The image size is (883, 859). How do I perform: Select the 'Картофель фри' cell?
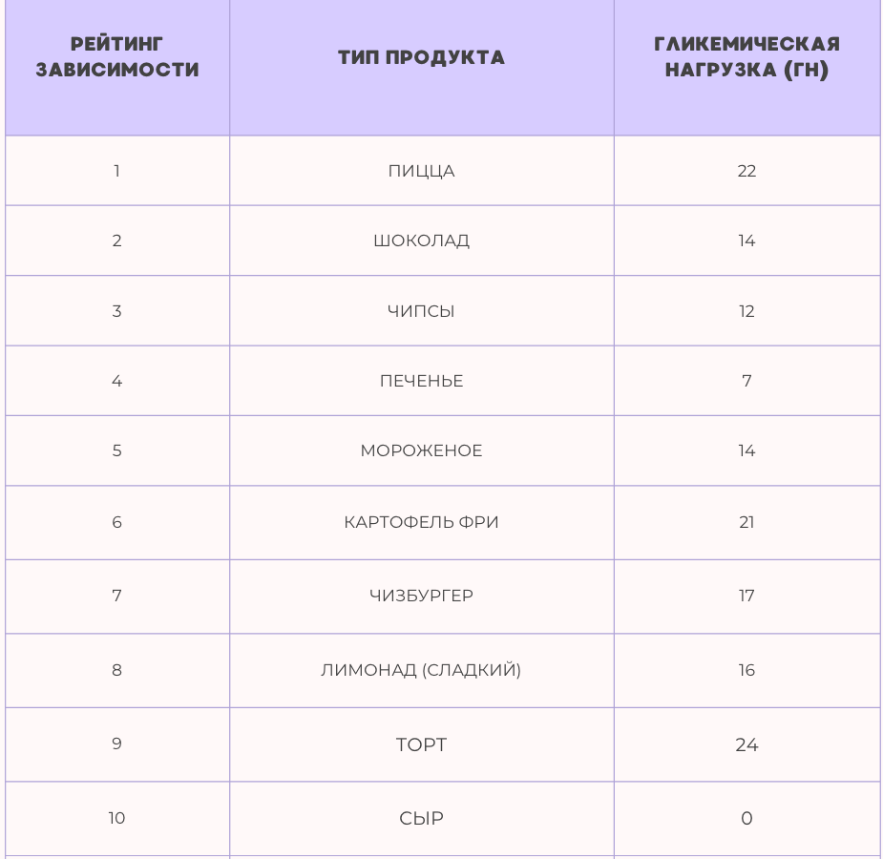[421, 522]
